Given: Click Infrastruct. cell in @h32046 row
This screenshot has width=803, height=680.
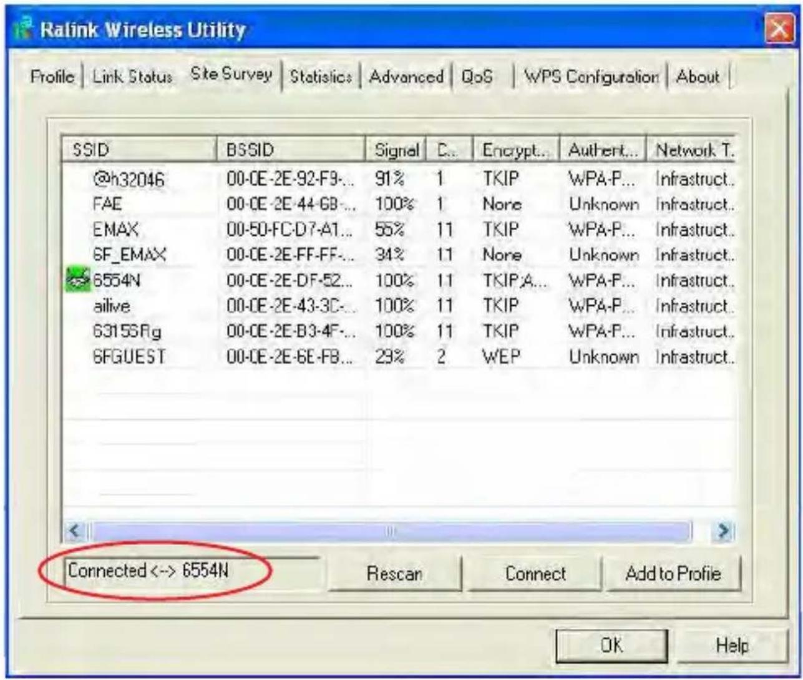Looking at the screenshot, I should point(694,180).
